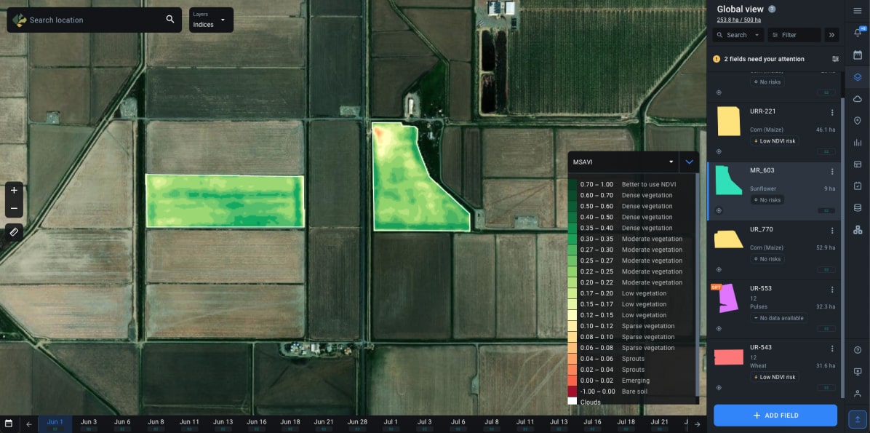870x433 pixels.
Task: Click No risks badge on MR_603
Action: tap(767, 200)
